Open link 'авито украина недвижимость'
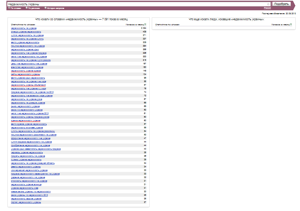 25,42
